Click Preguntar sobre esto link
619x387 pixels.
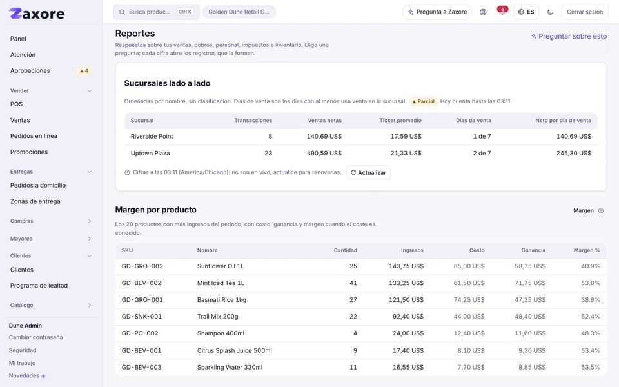pyautogui.click(x=569, y=36)
